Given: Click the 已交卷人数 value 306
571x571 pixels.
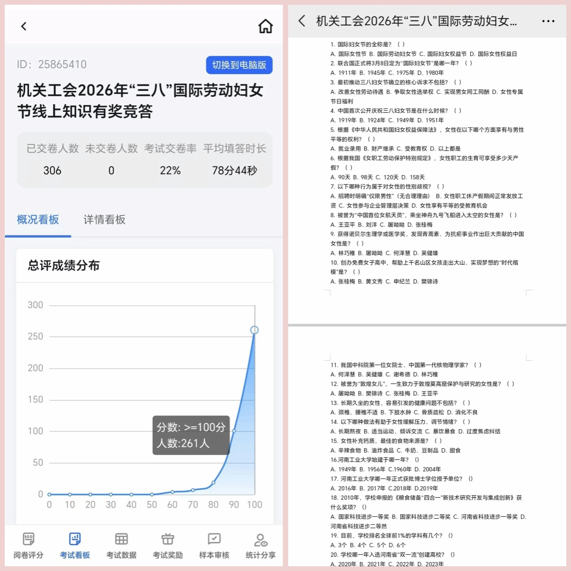Looking at the screenshot, I should click(52, 171).
